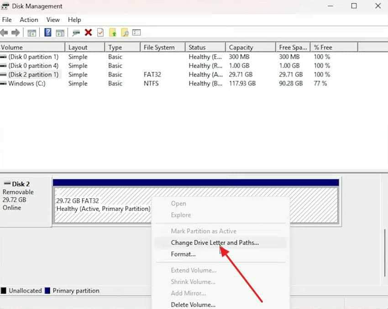Select the (Disk 0 partition 1) volume row
Viewport: 388px width, 309px height.
[165, 57]
